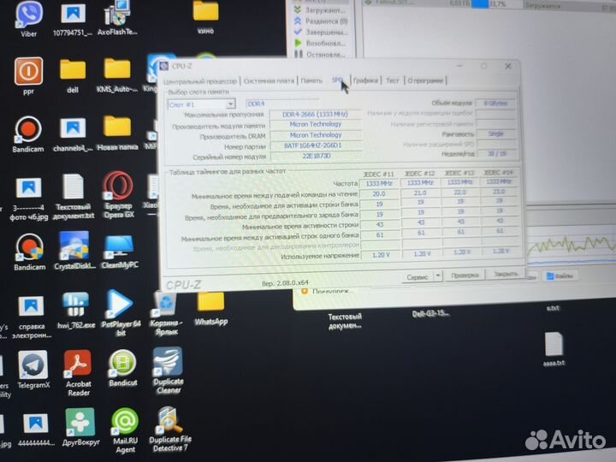Select Остановле... category in download manager

pos(321,54)
